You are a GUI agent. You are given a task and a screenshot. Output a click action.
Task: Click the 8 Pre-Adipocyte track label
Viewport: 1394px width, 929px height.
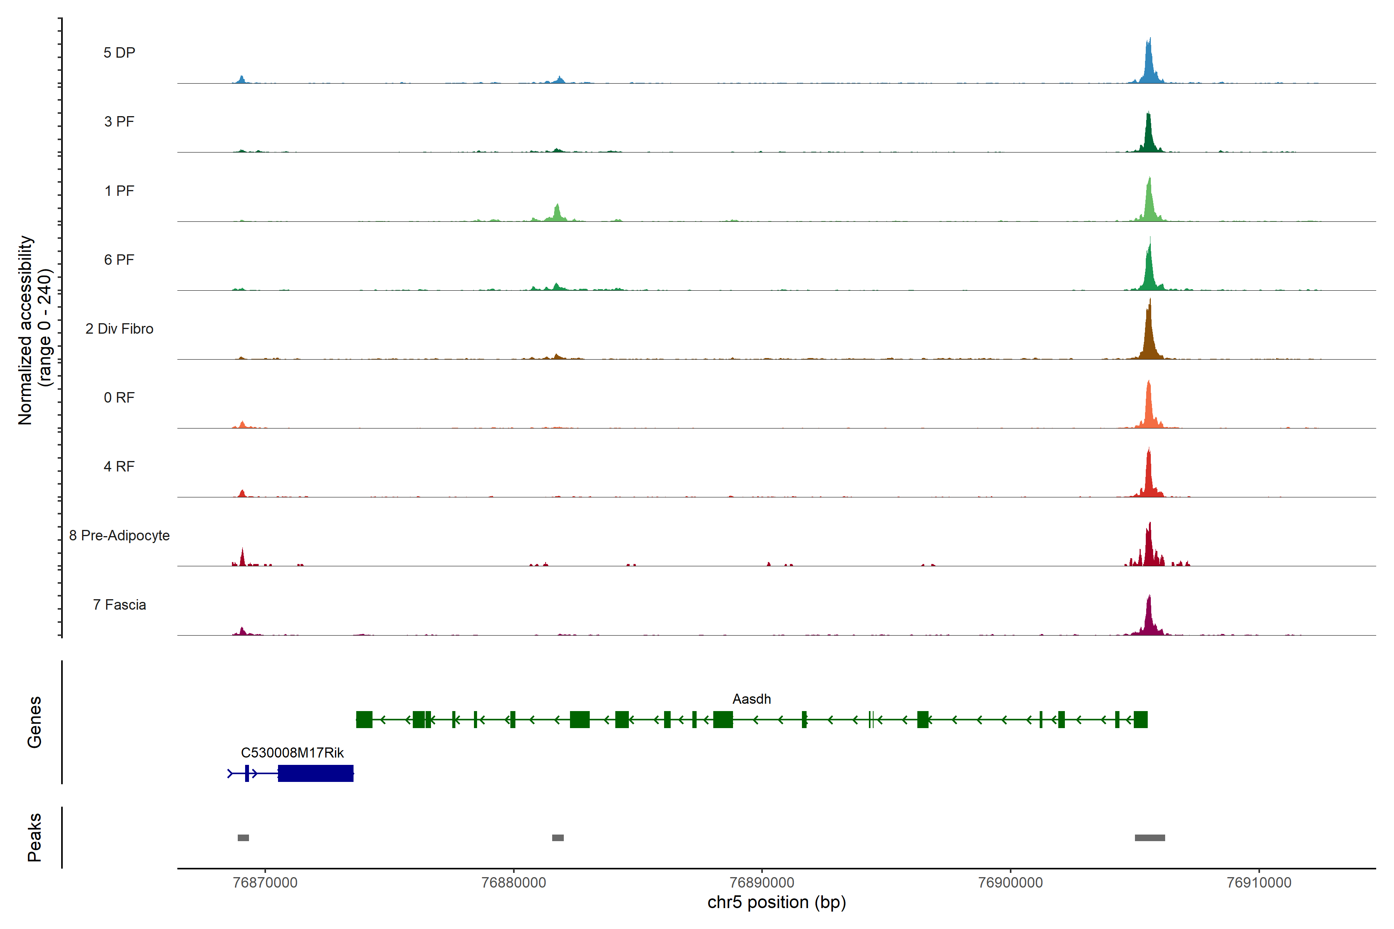tap(119, 536)
